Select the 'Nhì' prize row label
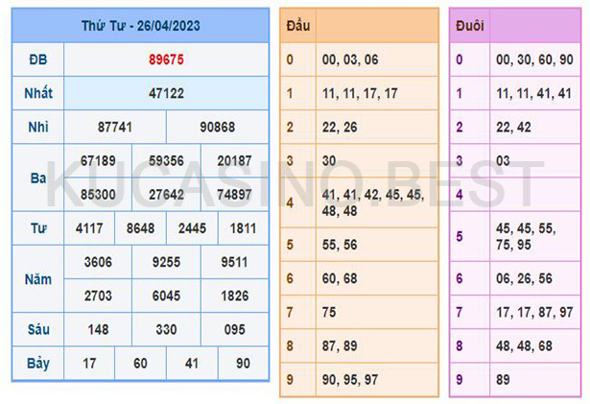The width and height of the screenshot is (590, 404). pos(38,127)
